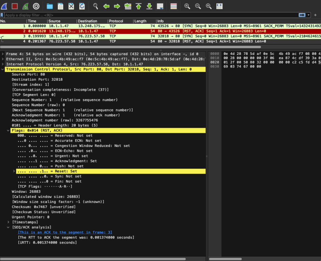
Task: Go to the last packet
Action: click(149, 6)
